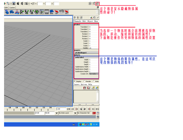Viewport: 183px width, 140px height.
Task: Click the >> layer scroll button
Action: coord(93,104)
